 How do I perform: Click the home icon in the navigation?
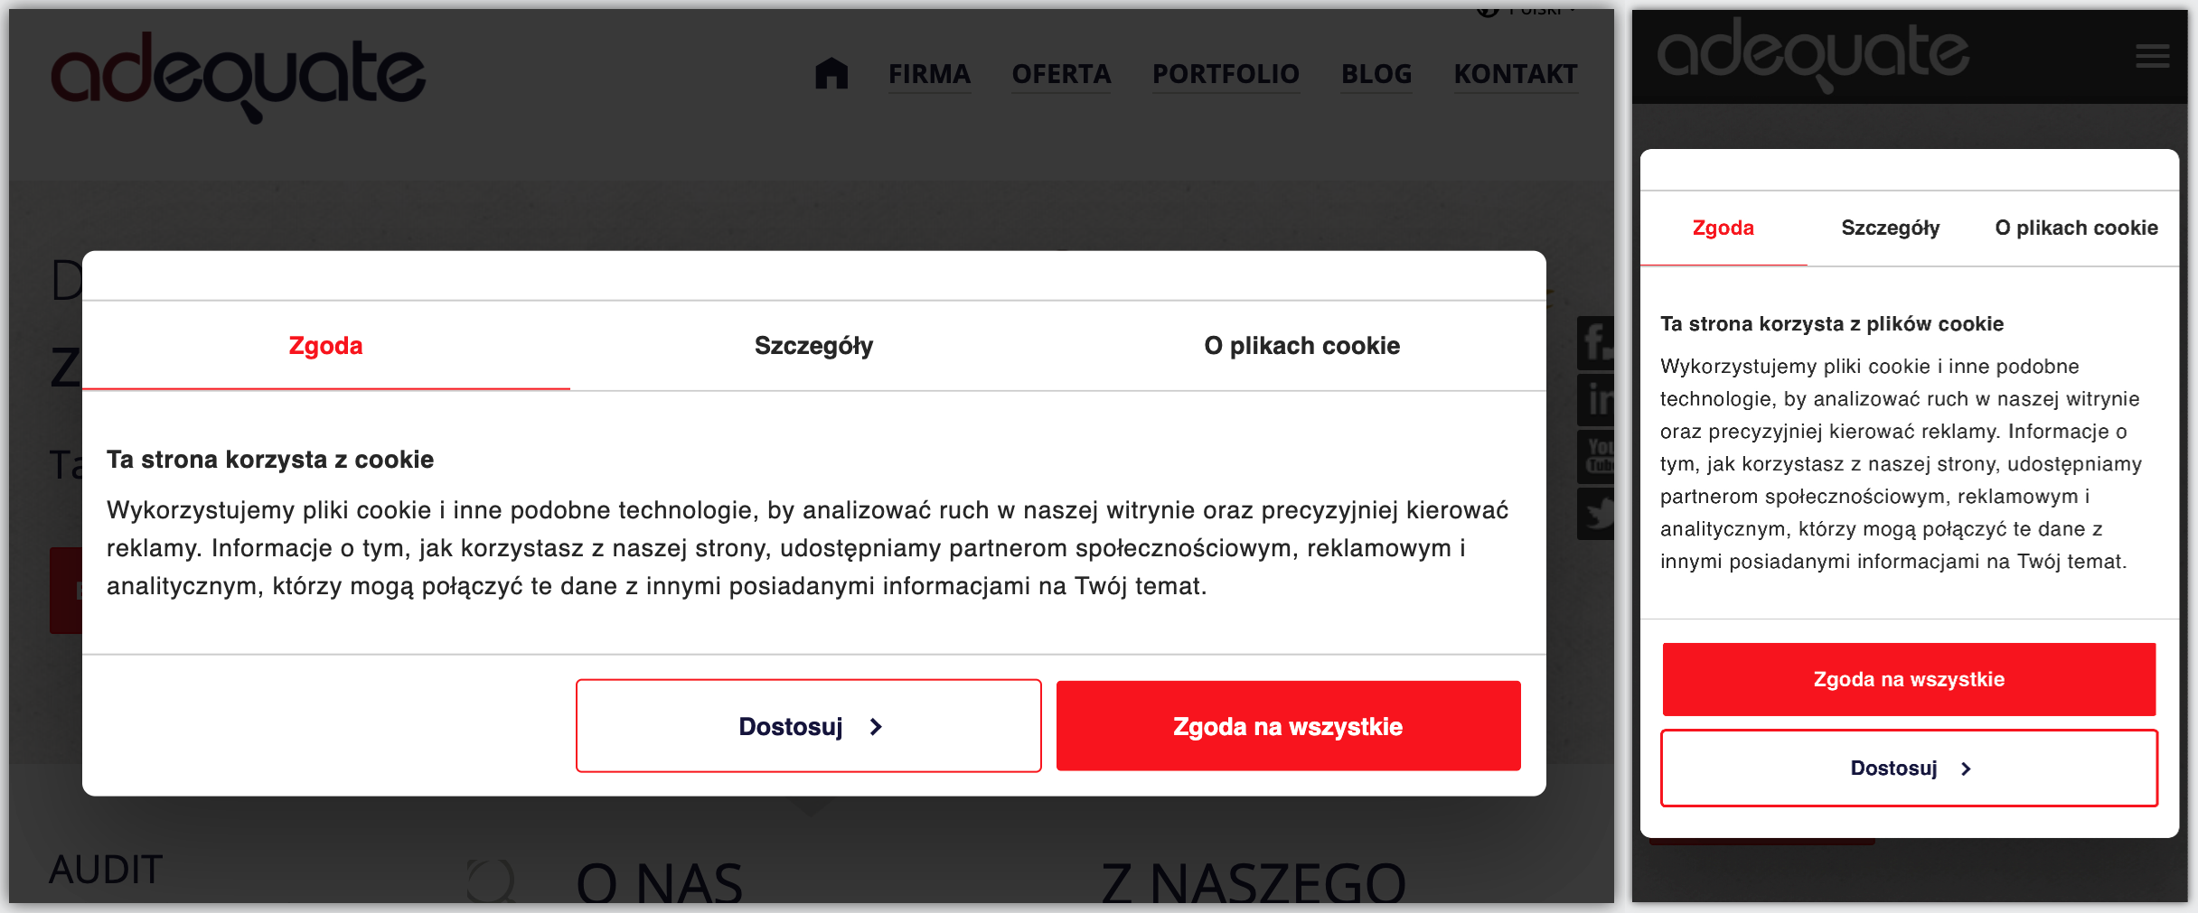pyautogui.click(x=831, y=73)
